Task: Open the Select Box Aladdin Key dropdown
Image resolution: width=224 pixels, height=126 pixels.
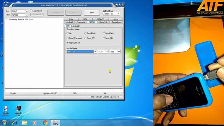Action: pyautogui.click(x=111, y=14)
